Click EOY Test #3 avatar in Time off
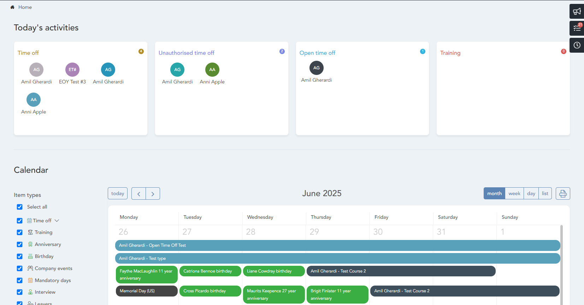 click(72, 70)
